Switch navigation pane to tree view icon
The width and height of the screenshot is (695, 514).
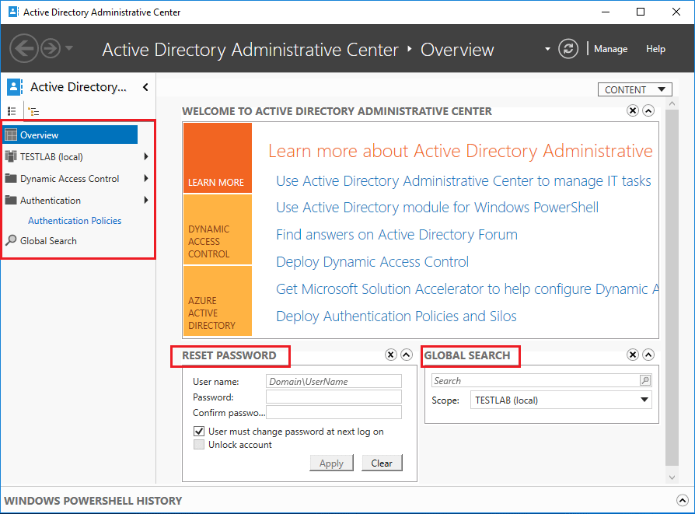coord(33,111)
